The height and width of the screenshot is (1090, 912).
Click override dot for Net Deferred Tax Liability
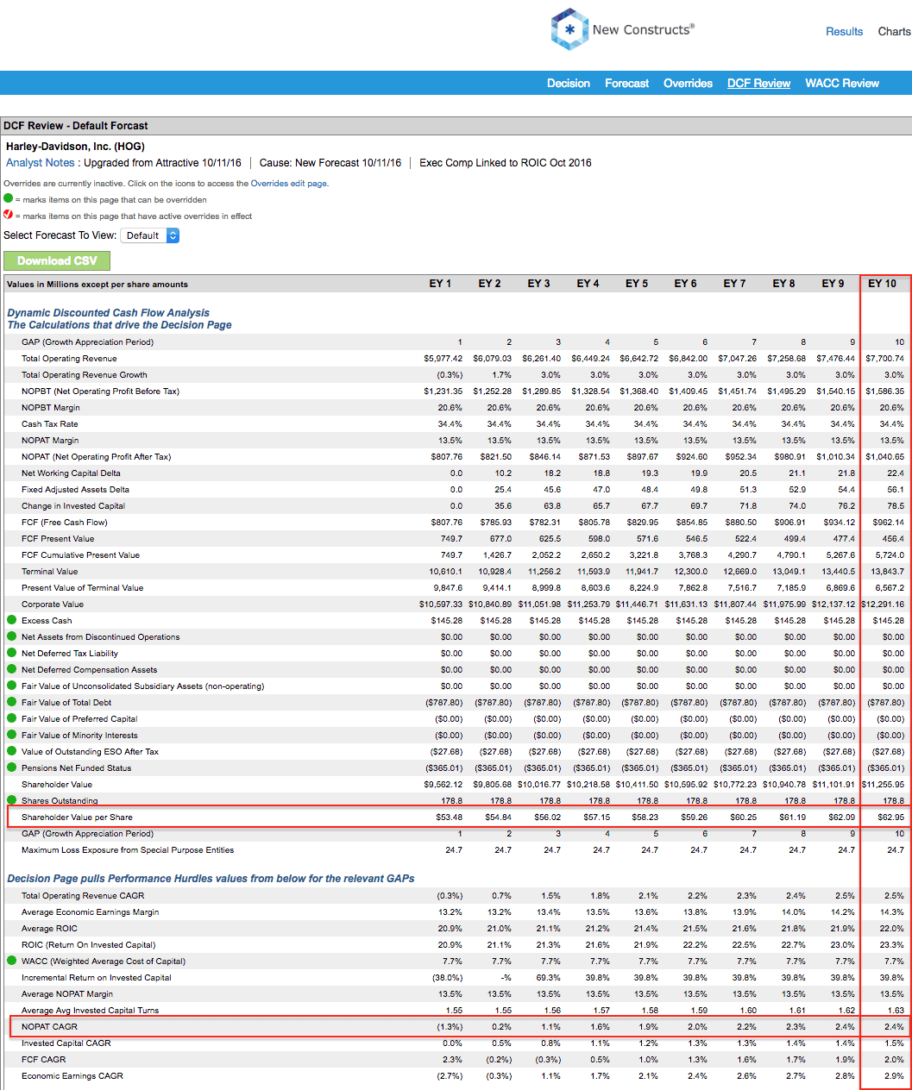(12, 653)
